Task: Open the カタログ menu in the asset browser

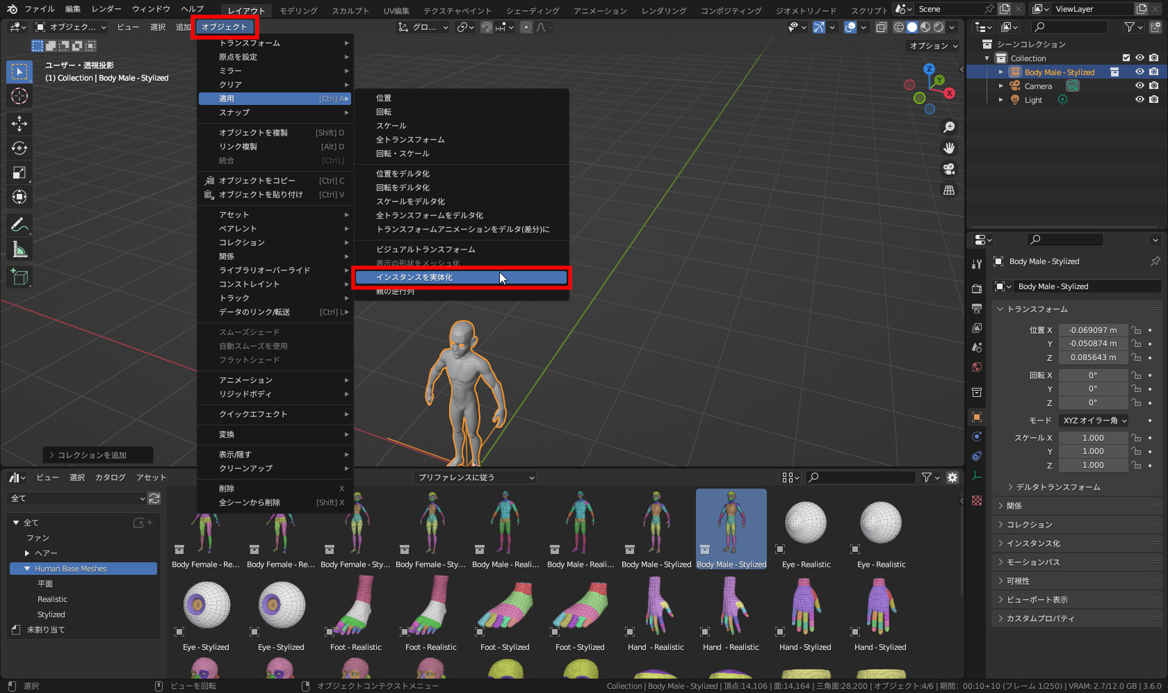Action: pos(111,478)
